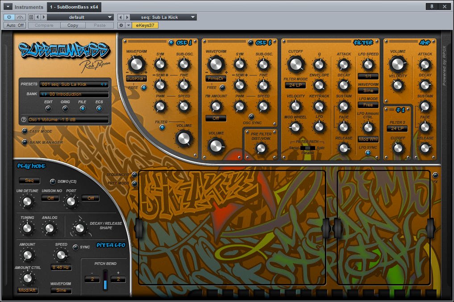454x302 pixels.
Task: Go to next preset arrow beside default
Action: pos(44,17)
